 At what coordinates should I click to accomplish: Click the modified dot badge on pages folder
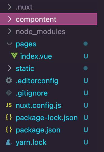(86, 44)
